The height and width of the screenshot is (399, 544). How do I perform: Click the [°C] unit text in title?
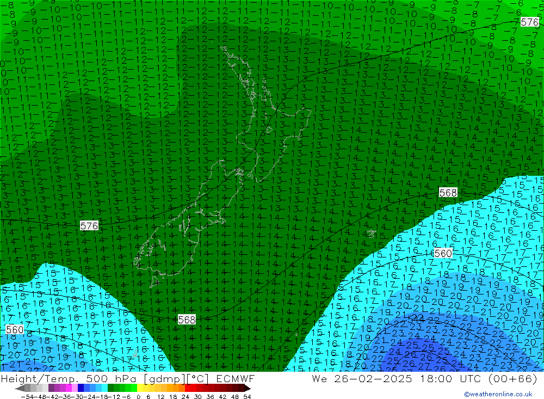199,378
